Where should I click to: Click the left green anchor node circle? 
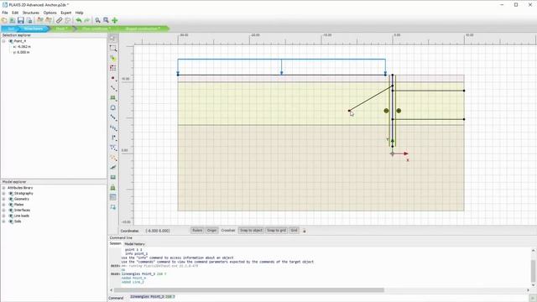(386, 111)
